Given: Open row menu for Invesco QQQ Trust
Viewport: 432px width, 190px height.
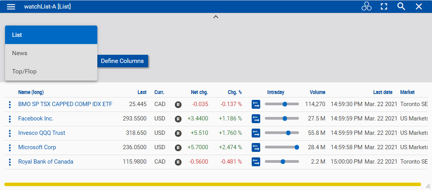Looking at the screenshot, I should 10,133.
